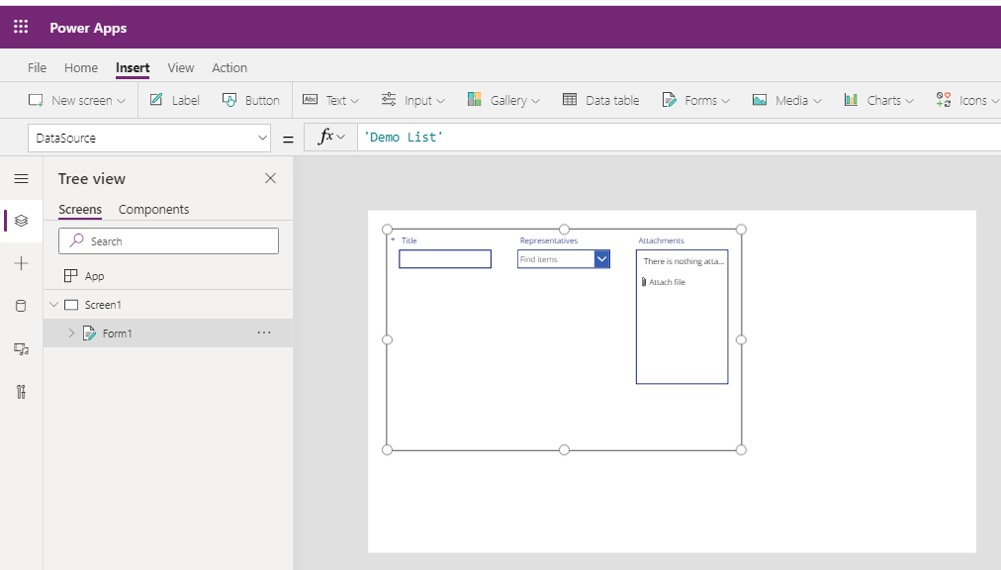This screenshot has width=1001, height=570.
Task: Open Tree view using the layers sidebar icon
Action: tap(21, 222)
